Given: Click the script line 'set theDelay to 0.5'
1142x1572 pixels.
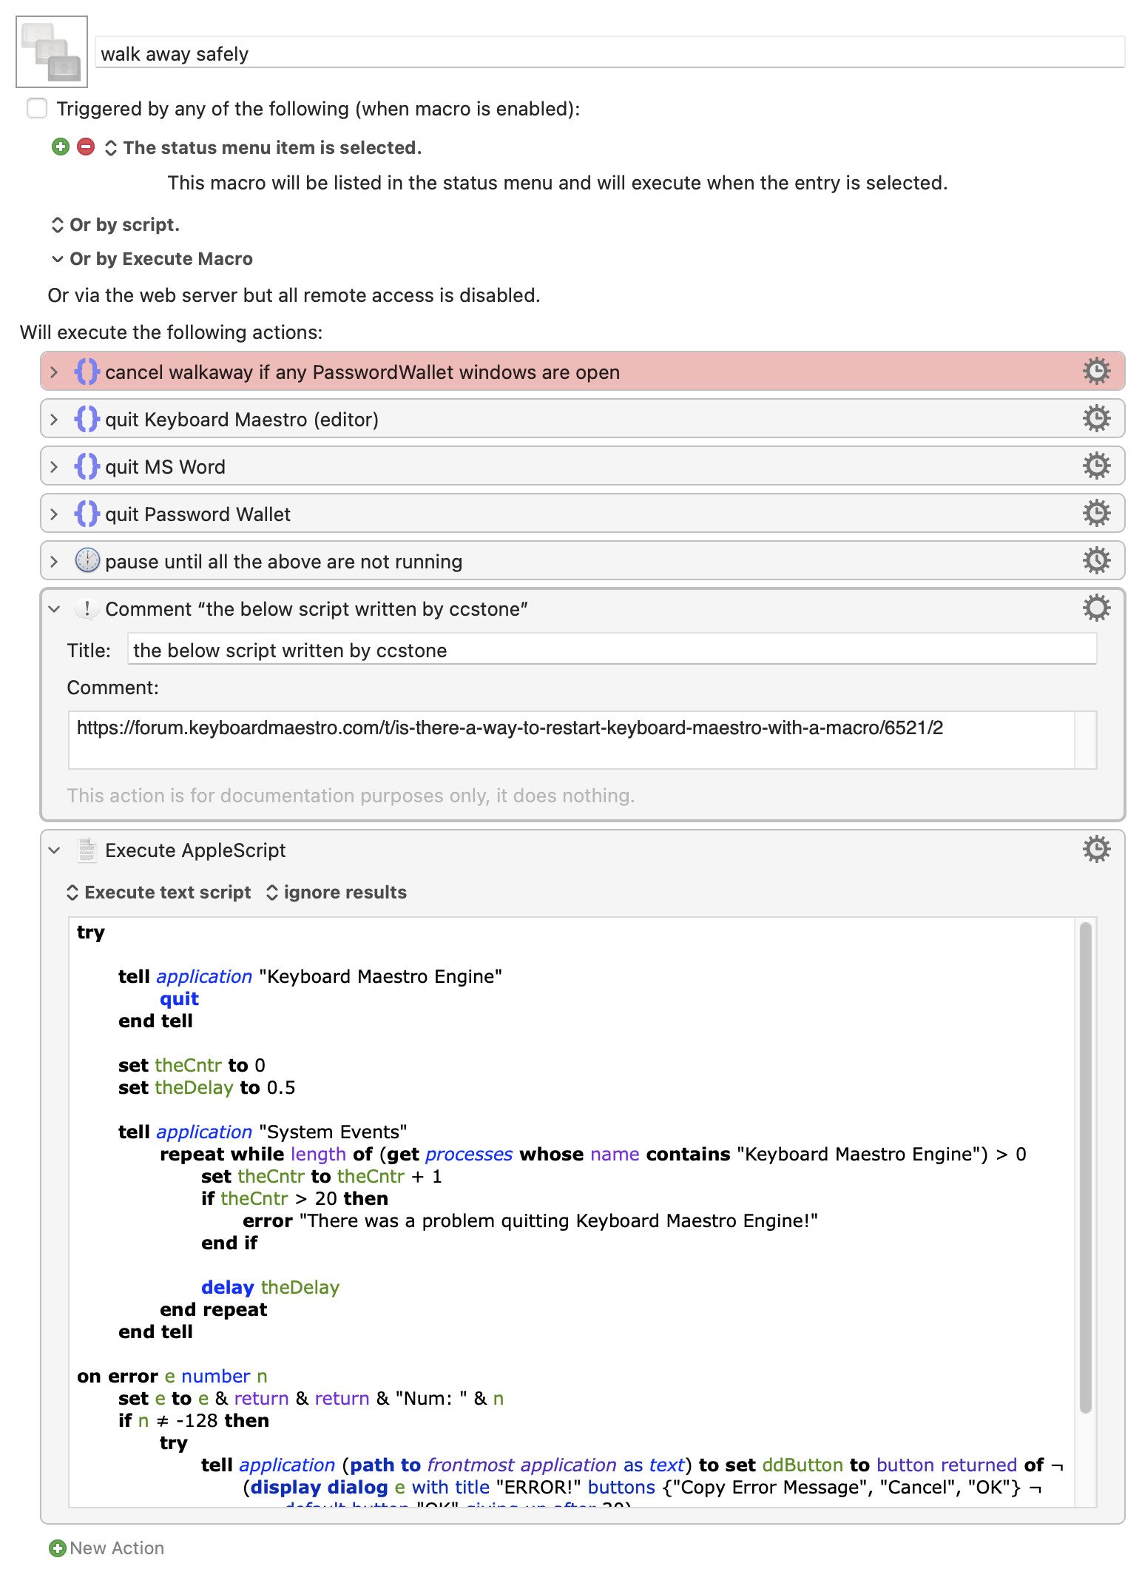Looking at the screenshot, I should 206,1087.
